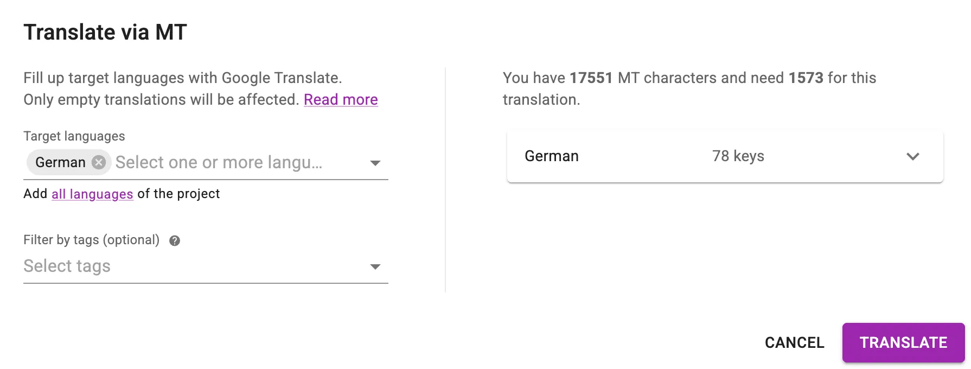Click the Select tags placeholder text

pos(67,266)
